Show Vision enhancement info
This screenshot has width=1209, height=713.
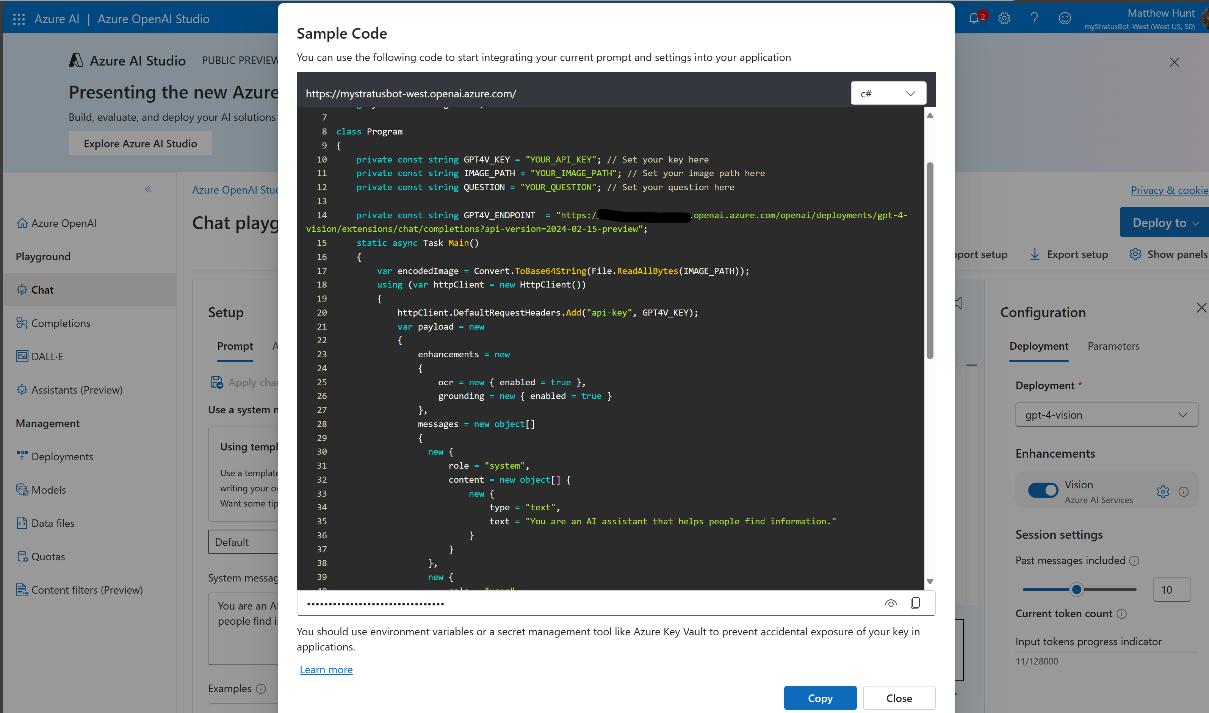pyautogui.click(x=1184, y=491)
